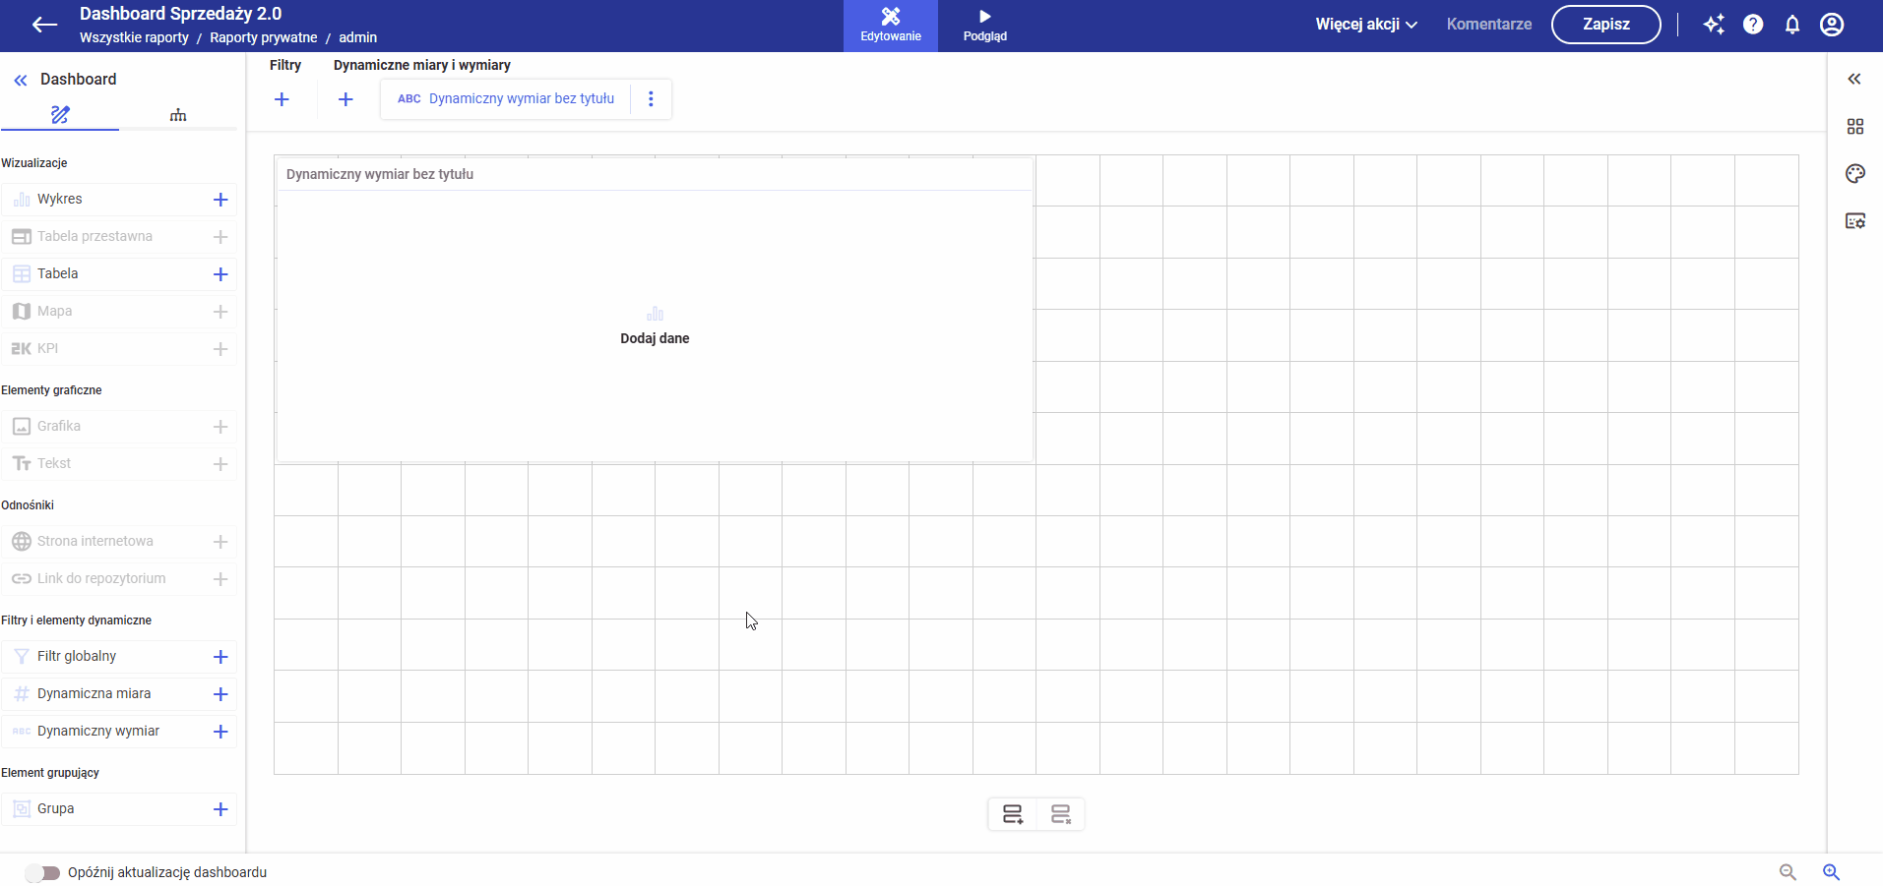Click Dodaj dane in the empty widget
This screenshot has height=886, width=1883.
pos(655,338)
